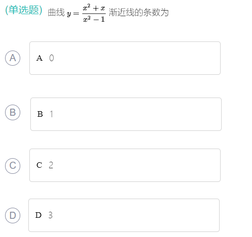Click the answer box containing 0

click(x=125, y=58)
